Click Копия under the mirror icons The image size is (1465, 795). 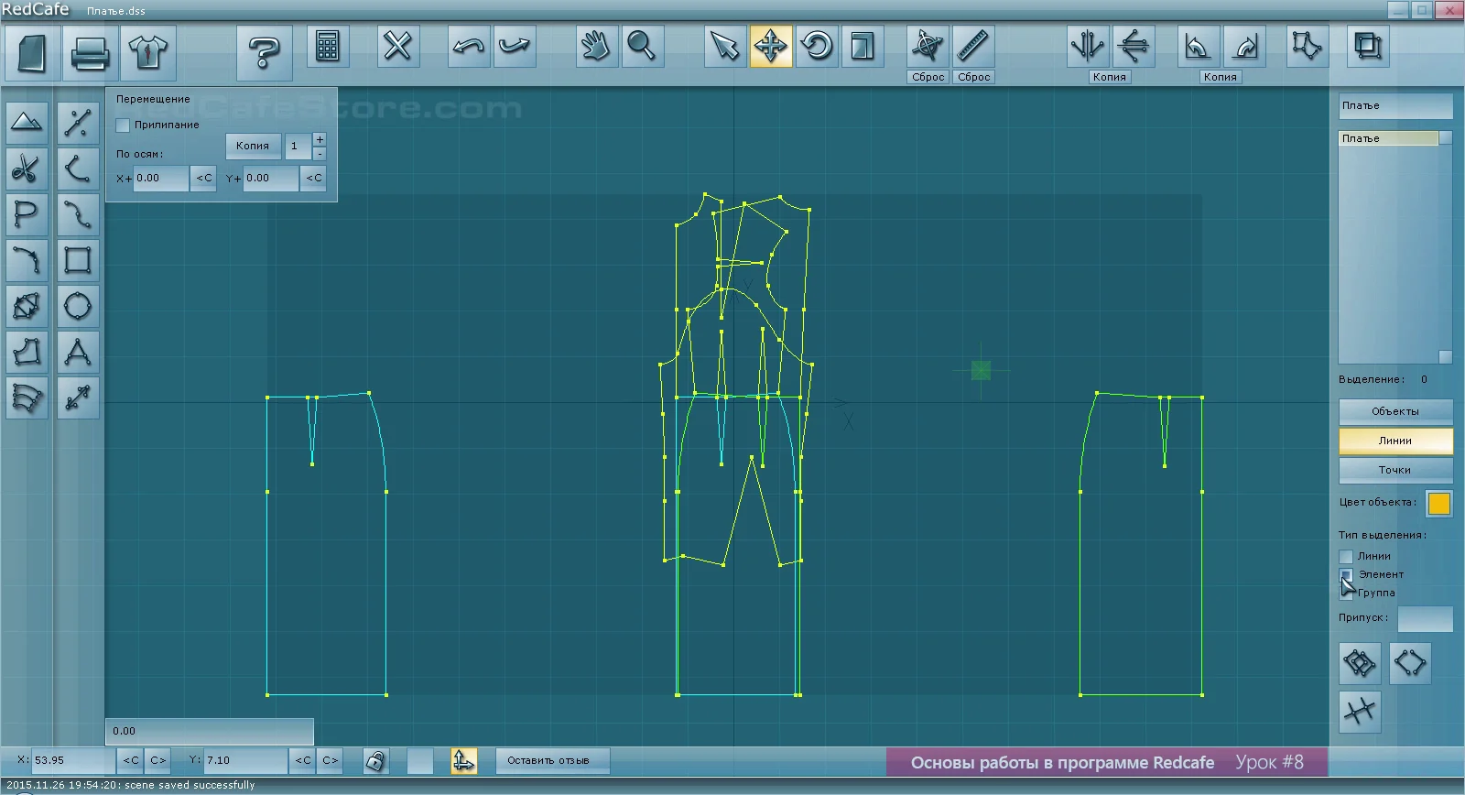point(1109,77)
